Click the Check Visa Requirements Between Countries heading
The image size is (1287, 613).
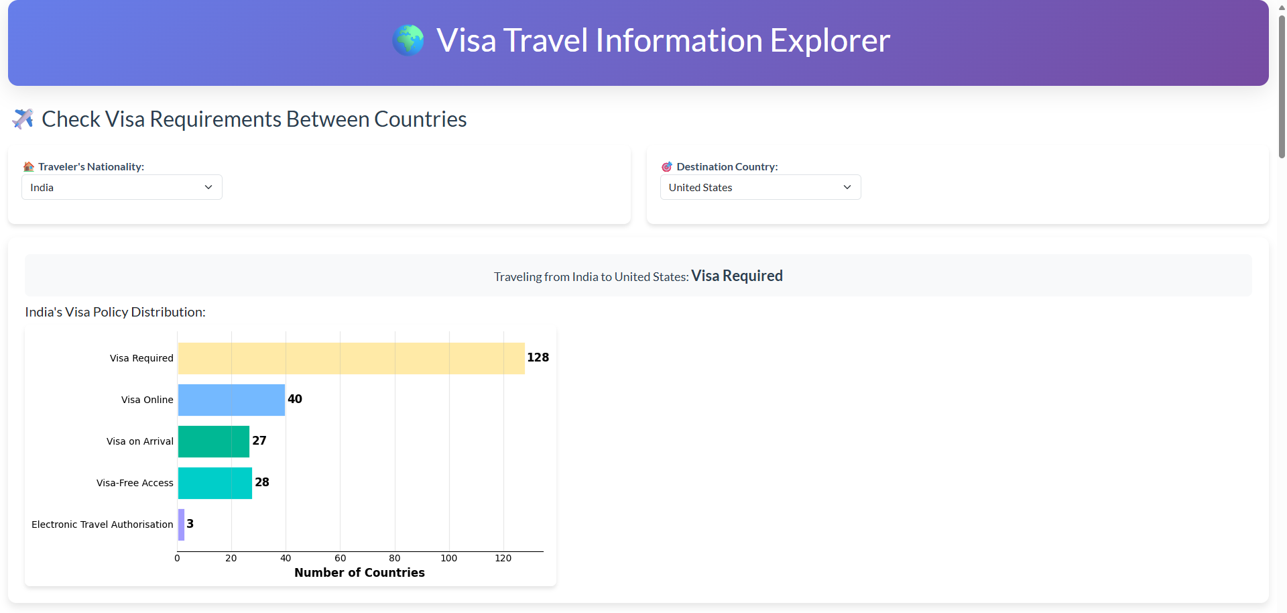tap(254, 119)
